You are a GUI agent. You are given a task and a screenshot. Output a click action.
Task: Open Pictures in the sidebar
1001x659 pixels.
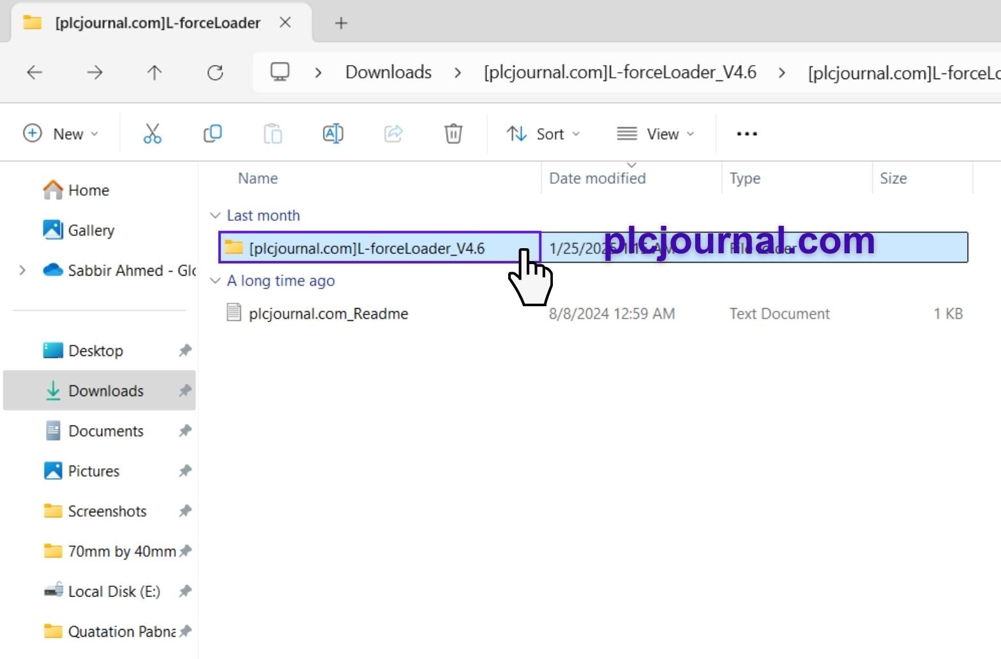[x=81, y=471]
